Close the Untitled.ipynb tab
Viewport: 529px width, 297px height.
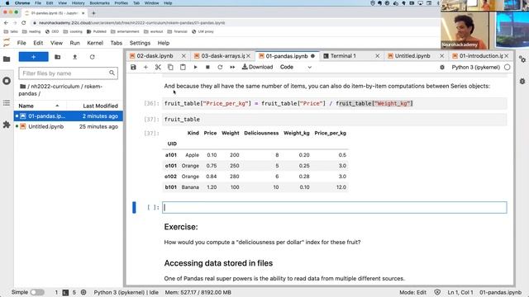pyautogui.click(x=441, y=56)
